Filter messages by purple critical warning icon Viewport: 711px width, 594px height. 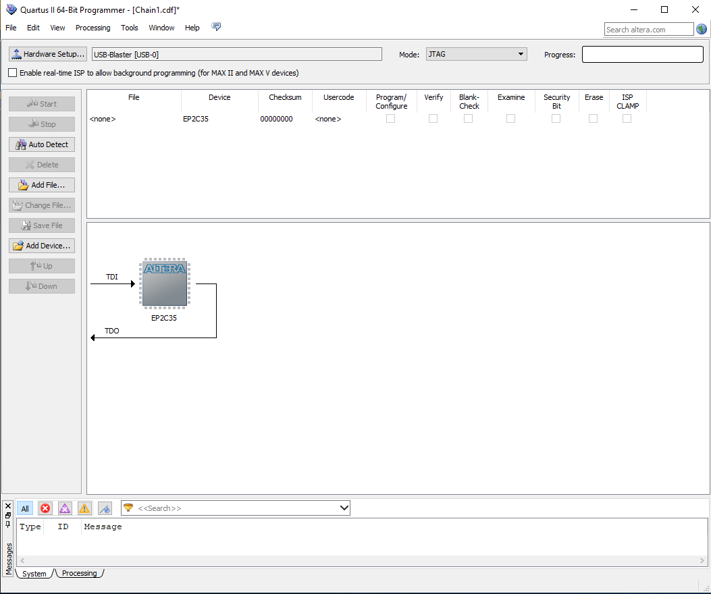[x=65, y=508]
